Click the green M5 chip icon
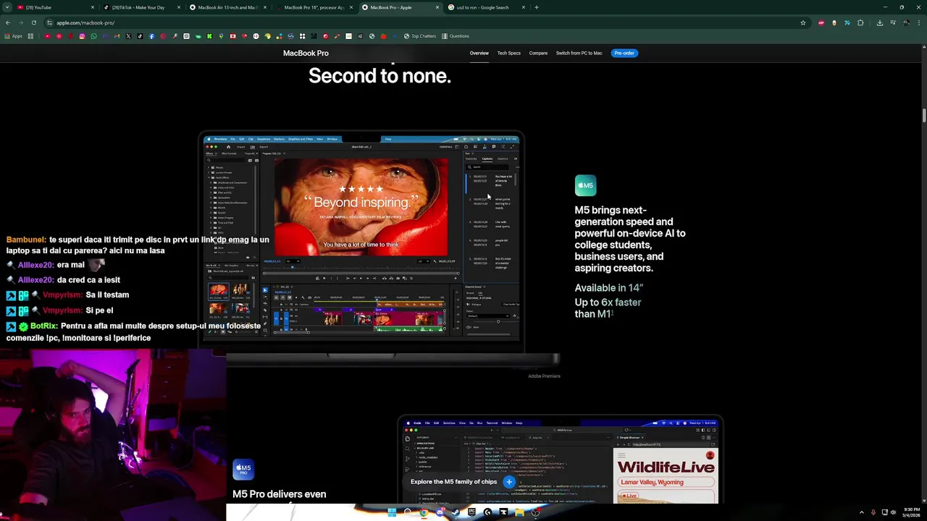The height and width of the screenshot is (521, 927). point(585,185)
